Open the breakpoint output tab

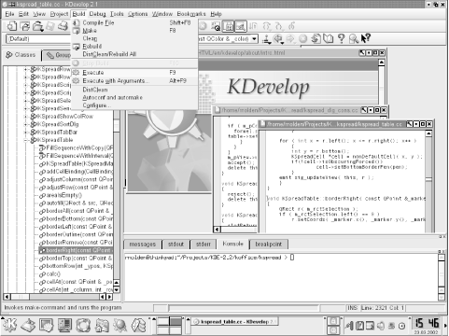click(269, 245)
